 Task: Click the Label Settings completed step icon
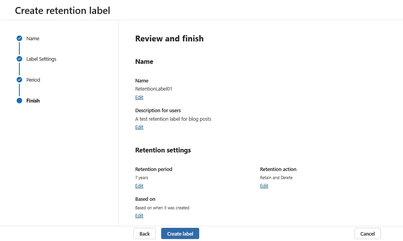click(x=19, y=59)
